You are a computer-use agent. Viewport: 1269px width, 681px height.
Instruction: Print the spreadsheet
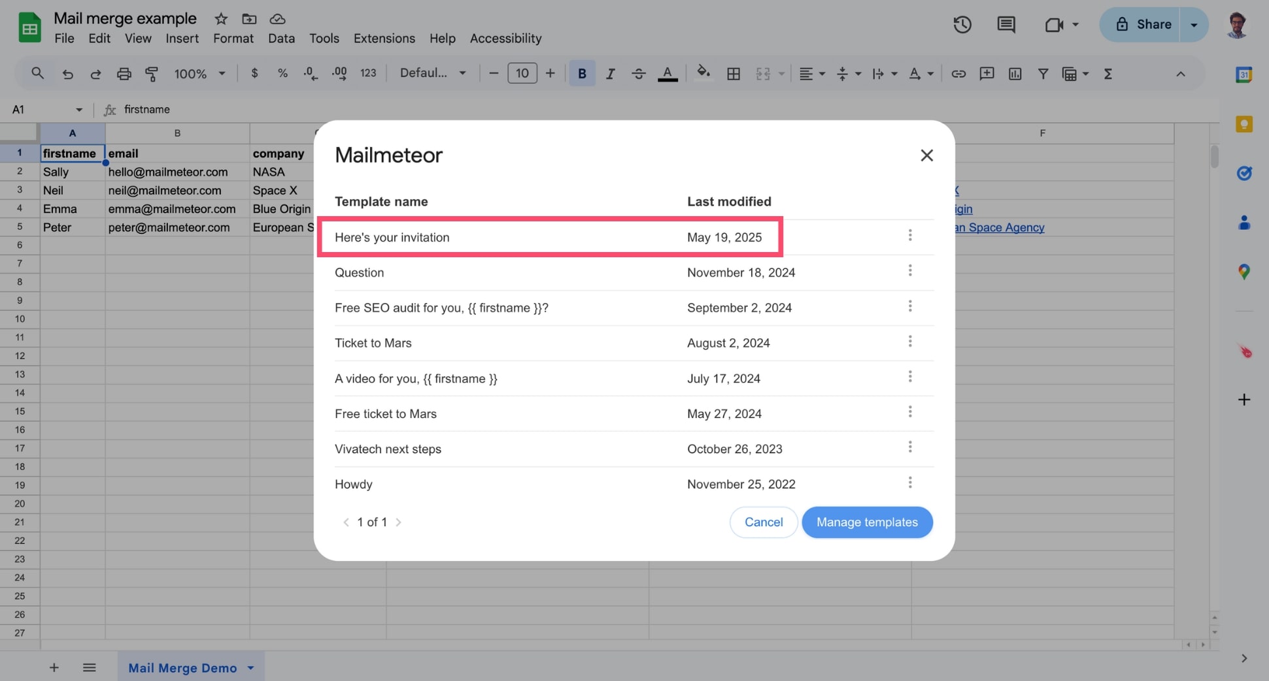124,74
